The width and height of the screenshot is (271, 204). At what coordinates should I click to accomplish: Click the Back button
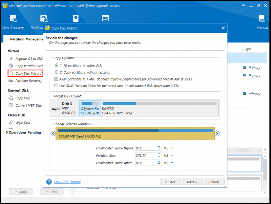[170, 182]
